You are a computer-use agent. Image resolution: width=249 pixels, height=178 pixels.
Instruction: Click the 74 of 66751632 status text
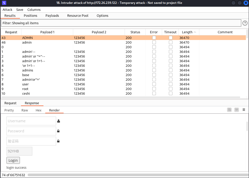click(13, 175)
